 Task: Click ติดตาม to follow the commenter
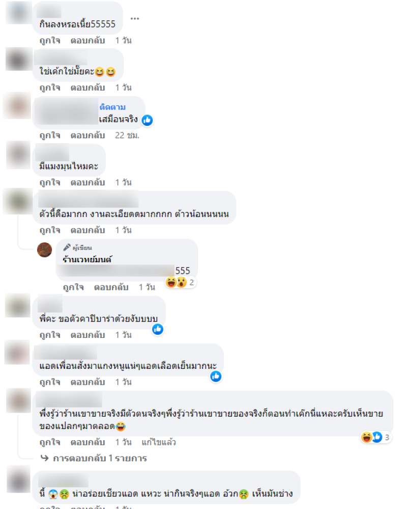(x=112, y=107)
